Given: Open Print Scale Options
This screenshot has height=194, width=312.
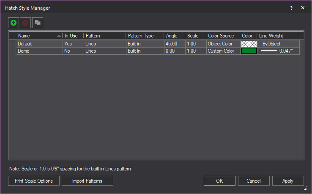Looking at the screenshot, I should pyautogui.click(x=33, y=181).
